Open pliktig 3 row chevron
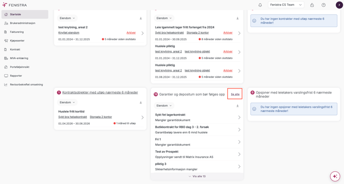 [x=239, y=167]
